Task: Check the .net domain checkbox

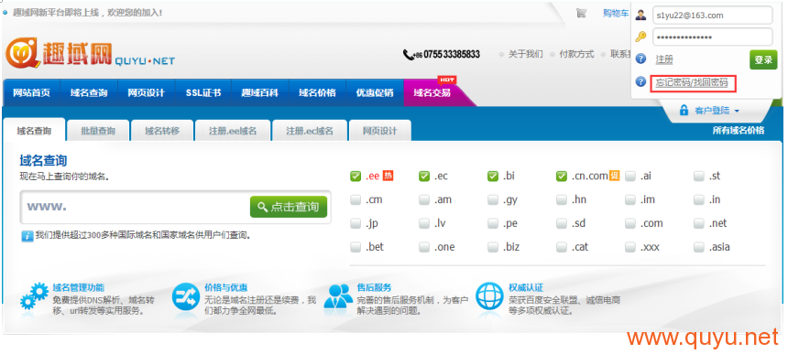Action: pyautogui.click(x=699, y=223)
